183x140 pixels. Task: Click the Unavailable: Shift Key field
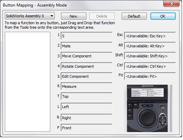click(150, 56)
